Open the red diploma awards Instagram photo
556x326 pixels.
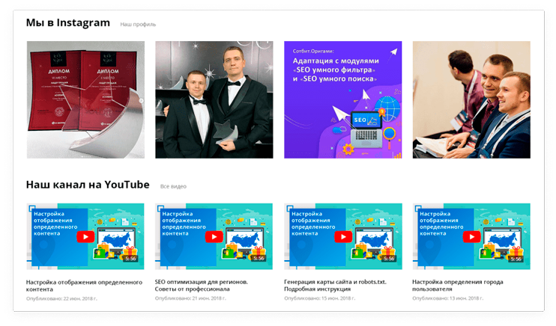tap(86, 99)
